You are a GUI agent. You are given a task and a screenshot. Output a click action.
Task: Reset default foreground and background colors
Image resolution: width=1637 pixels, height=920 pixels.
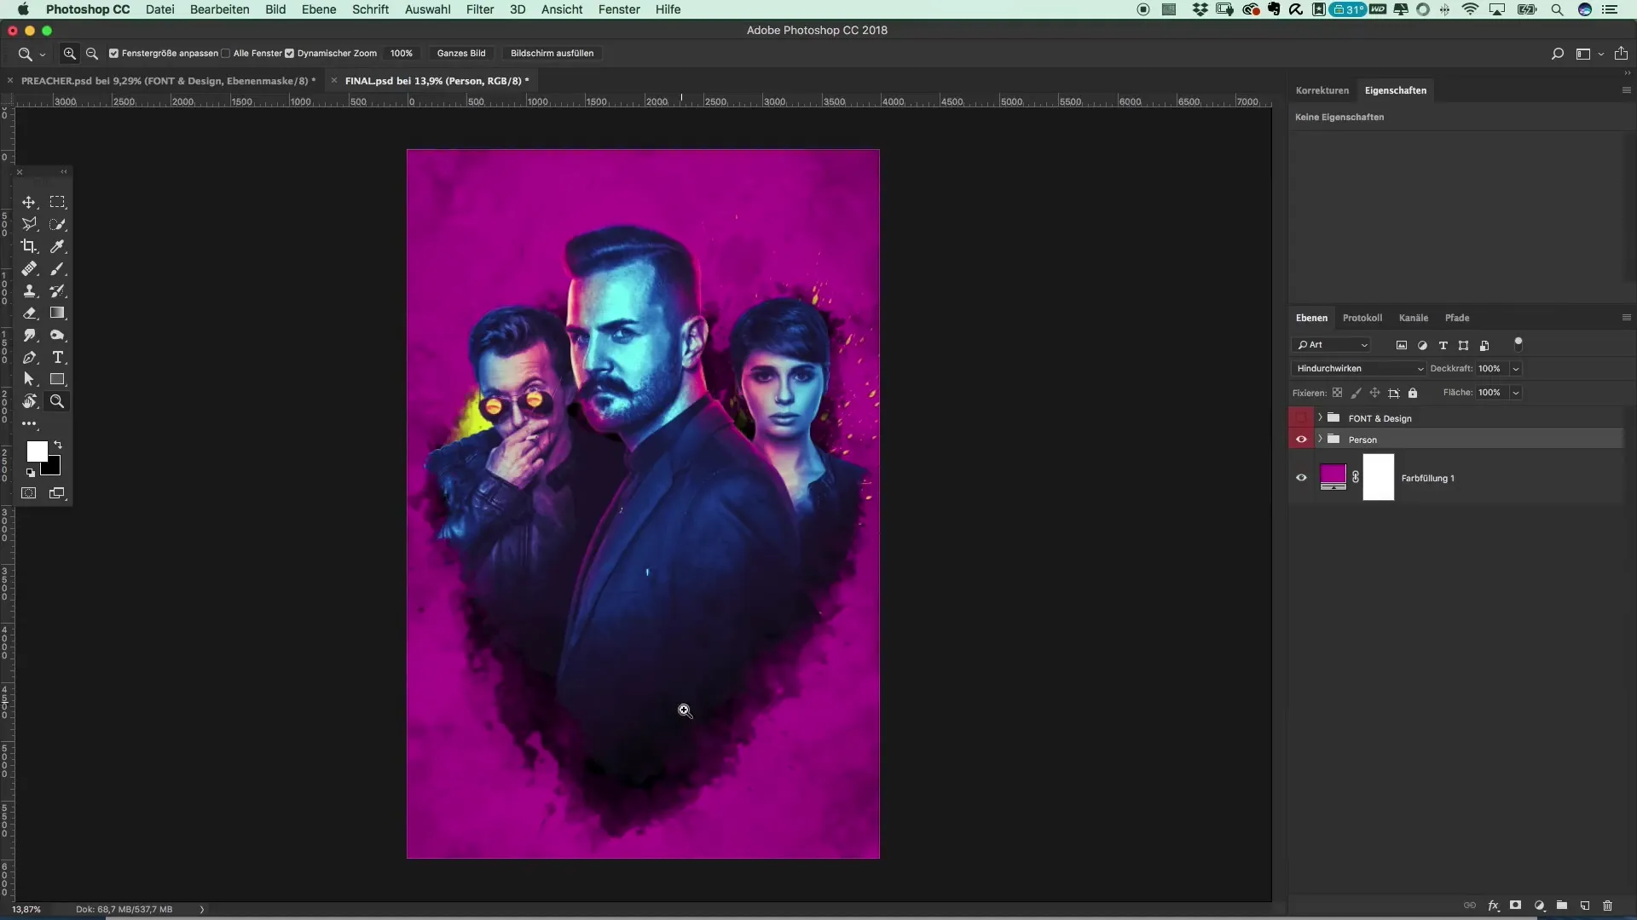(31, 472)
